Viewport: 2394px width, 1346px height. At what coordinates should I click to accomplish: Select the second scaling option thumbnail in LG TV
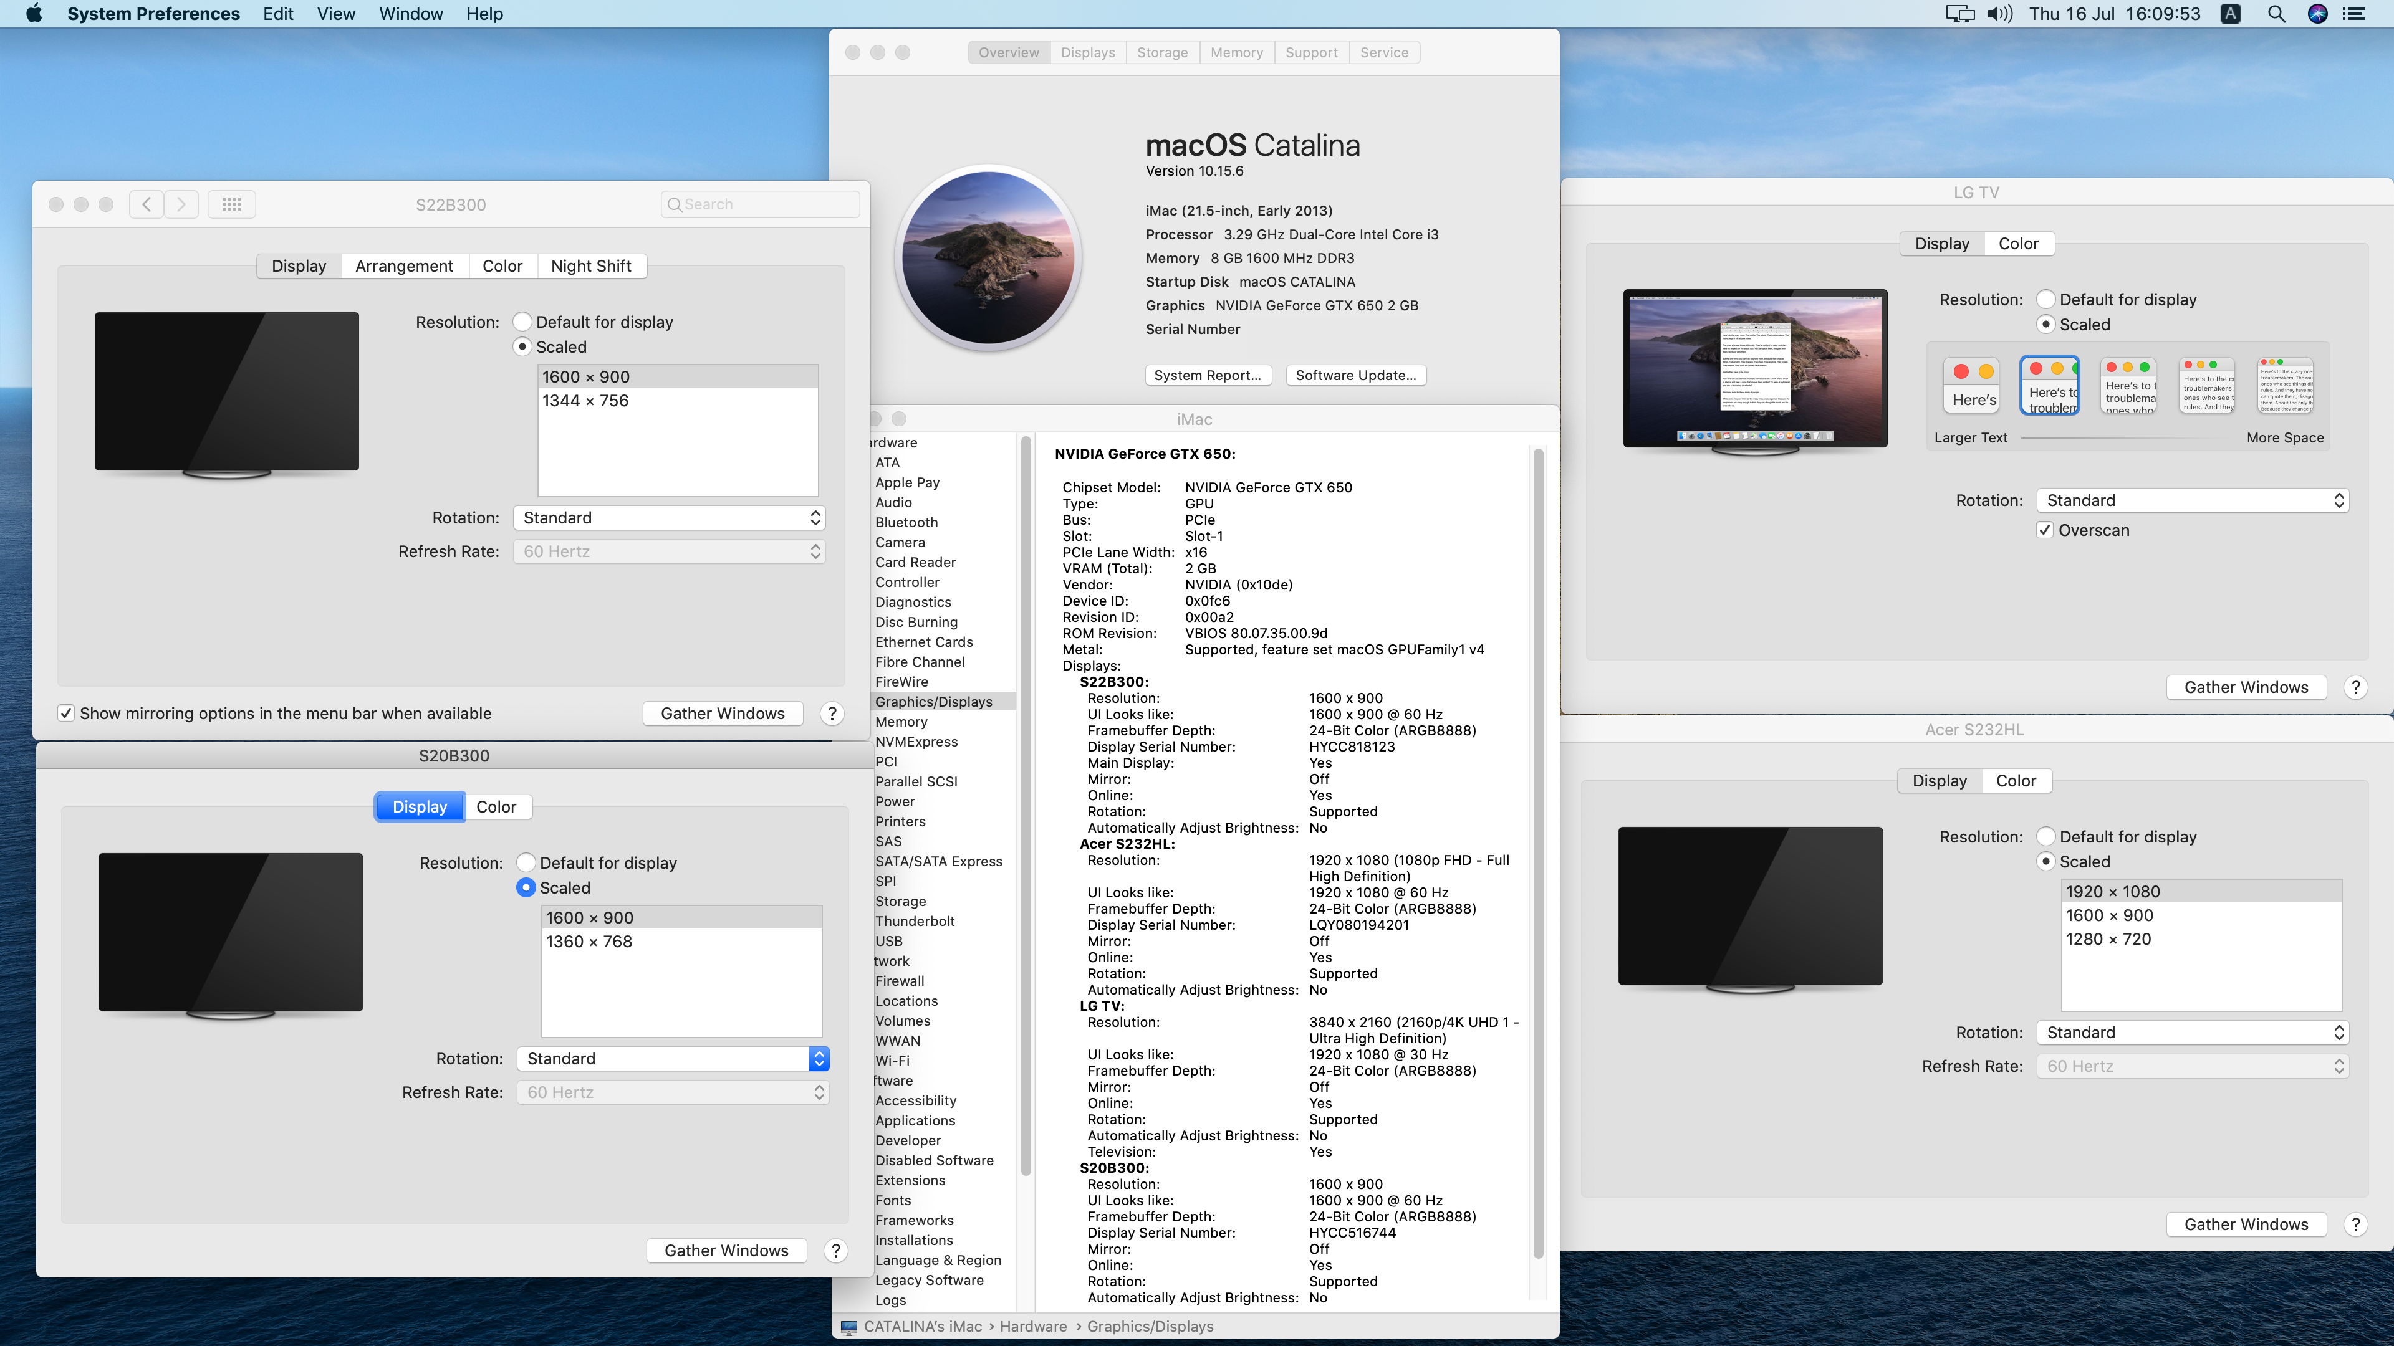2049,384
